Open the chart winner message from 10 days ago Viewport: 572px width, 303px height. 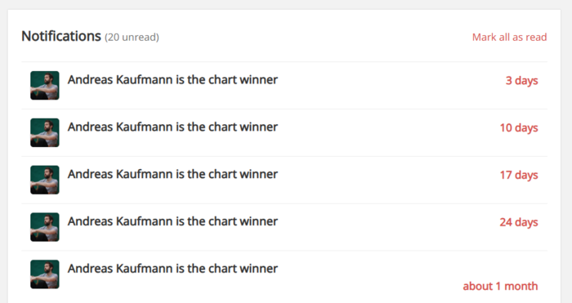click(172, 127)
